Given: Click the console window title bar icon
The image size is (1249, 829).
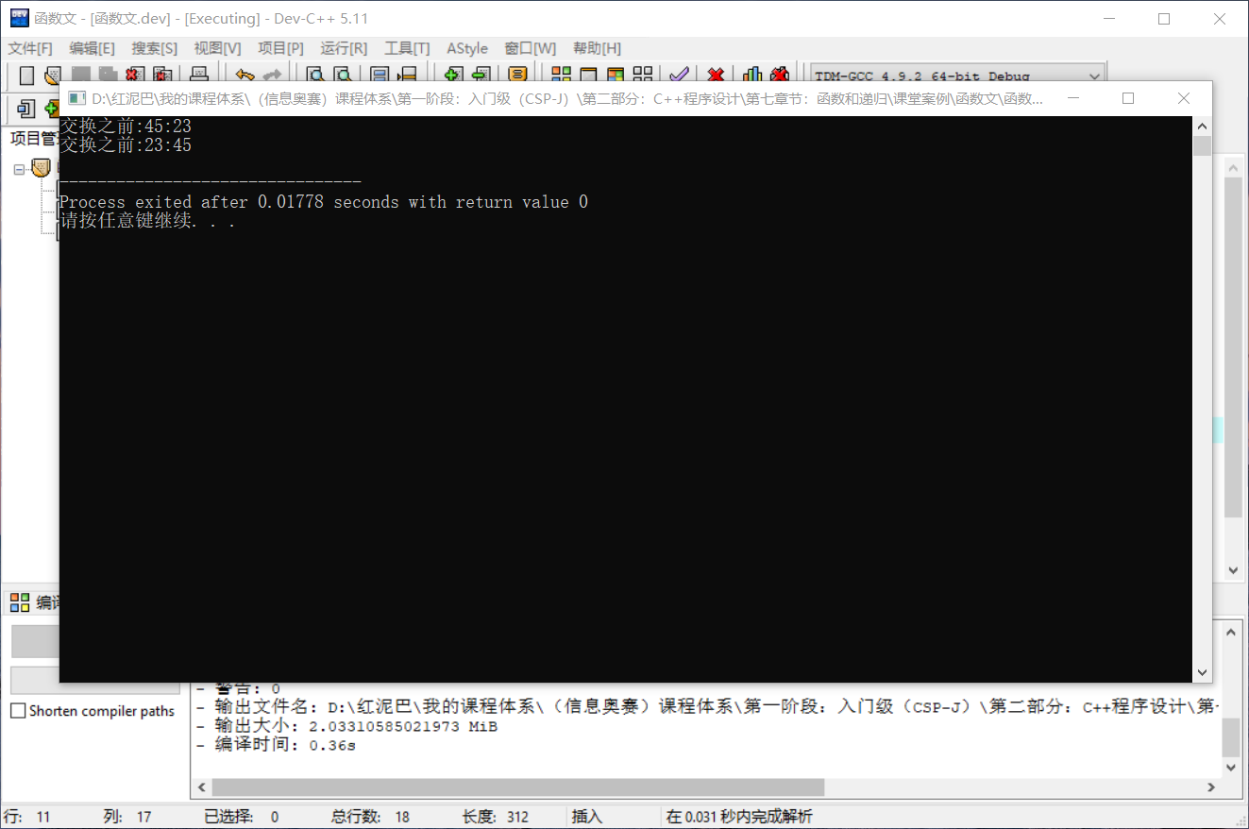Looking at the screenshot, I should click(76, 98).
